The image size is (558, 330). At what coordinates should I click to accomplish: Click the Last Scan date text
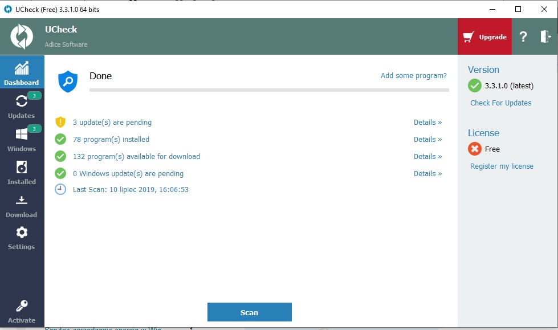click(x=131, y=190)
